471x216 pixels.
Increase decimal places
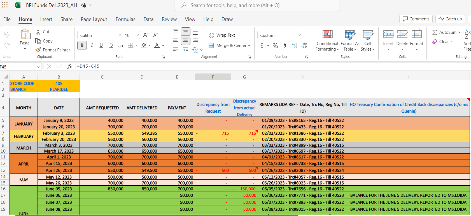point(295,46)
